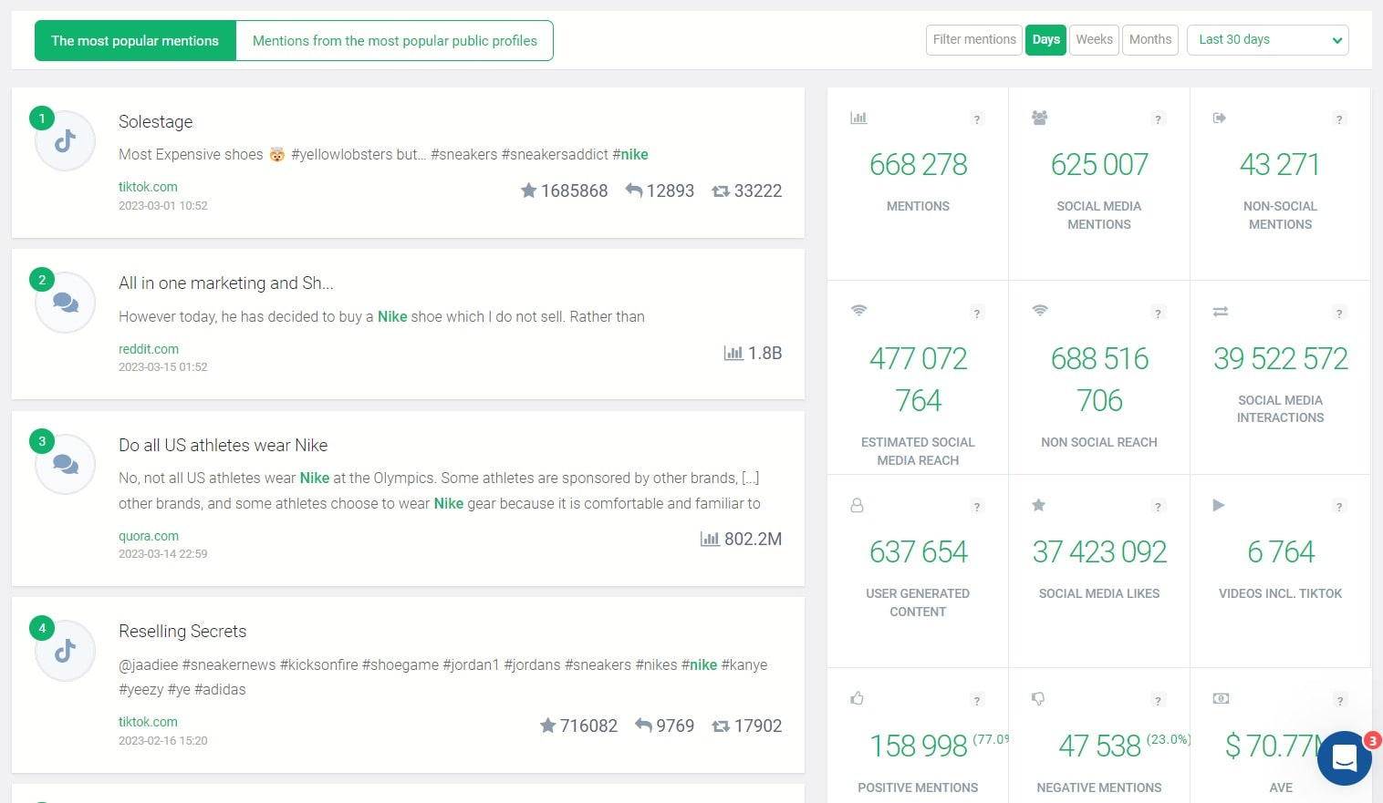Click the star likes icon beside 716082
This screenshot has width=1383, height=803.
coord(547,726)
